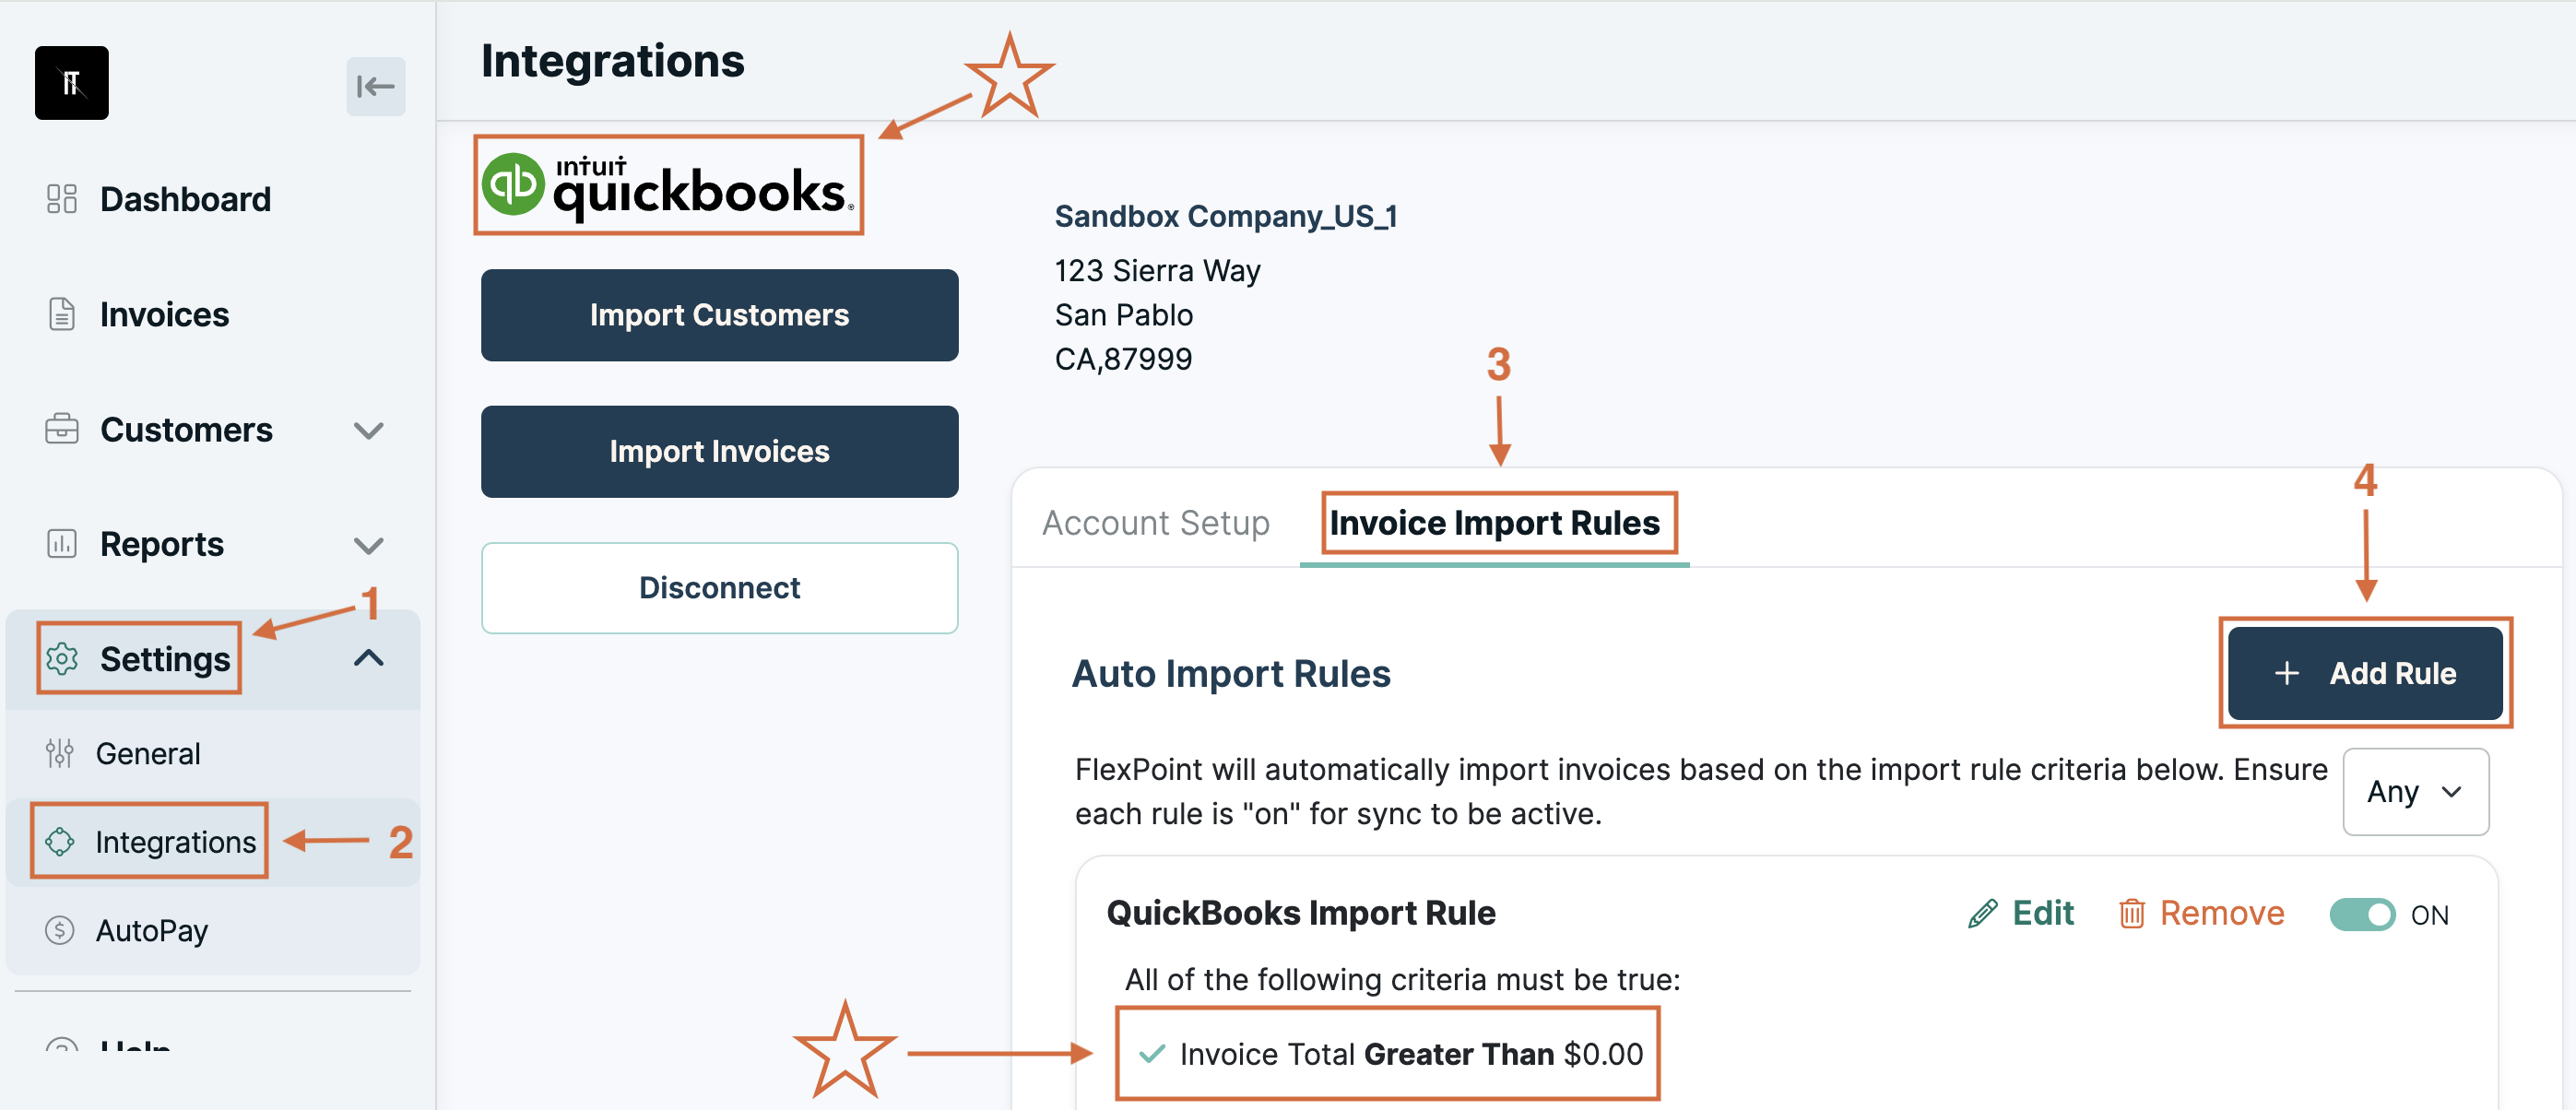Click Disconnect to unlink QuickBooks

click(719, 587)
